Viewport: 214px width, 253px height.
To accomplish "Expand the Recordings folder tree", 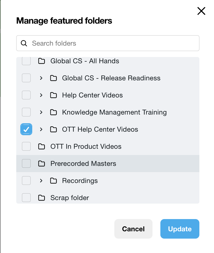I will tap(41, 181).
